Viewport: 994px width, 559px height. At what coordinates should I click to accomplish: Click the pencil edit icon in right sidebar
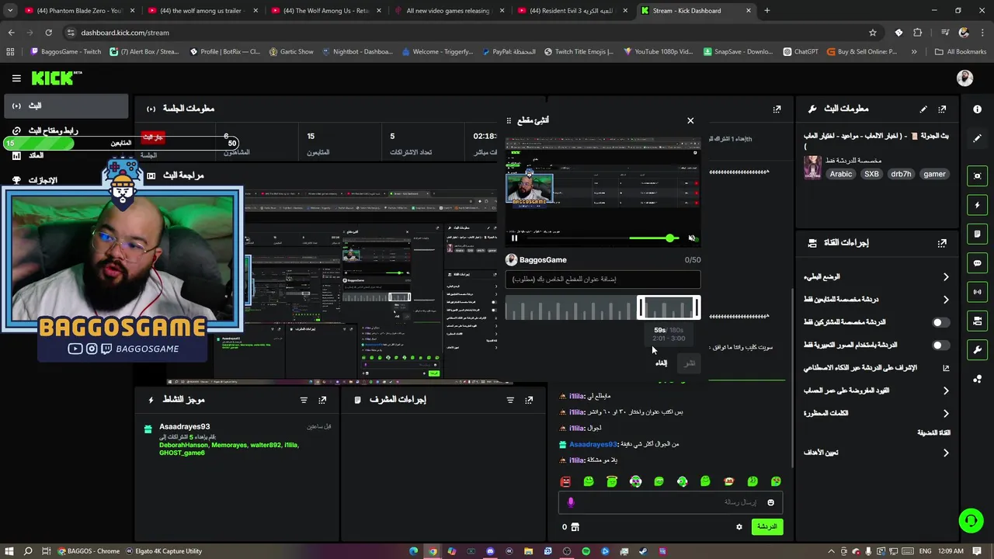point(977,138)
